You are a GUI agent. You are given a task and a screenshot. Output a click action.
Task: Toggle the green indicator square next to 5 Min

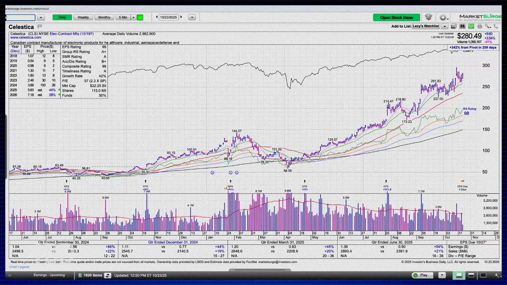pyautogui.click(x=140, y=17)
